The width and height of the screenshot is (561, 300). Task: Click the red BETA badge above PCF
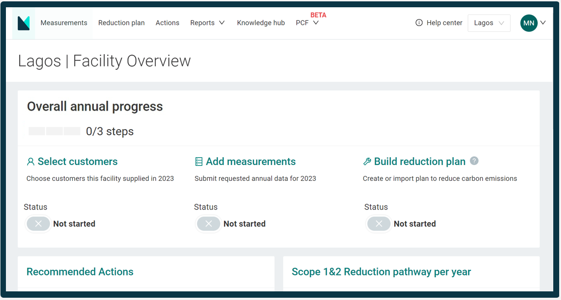point(318,15)
